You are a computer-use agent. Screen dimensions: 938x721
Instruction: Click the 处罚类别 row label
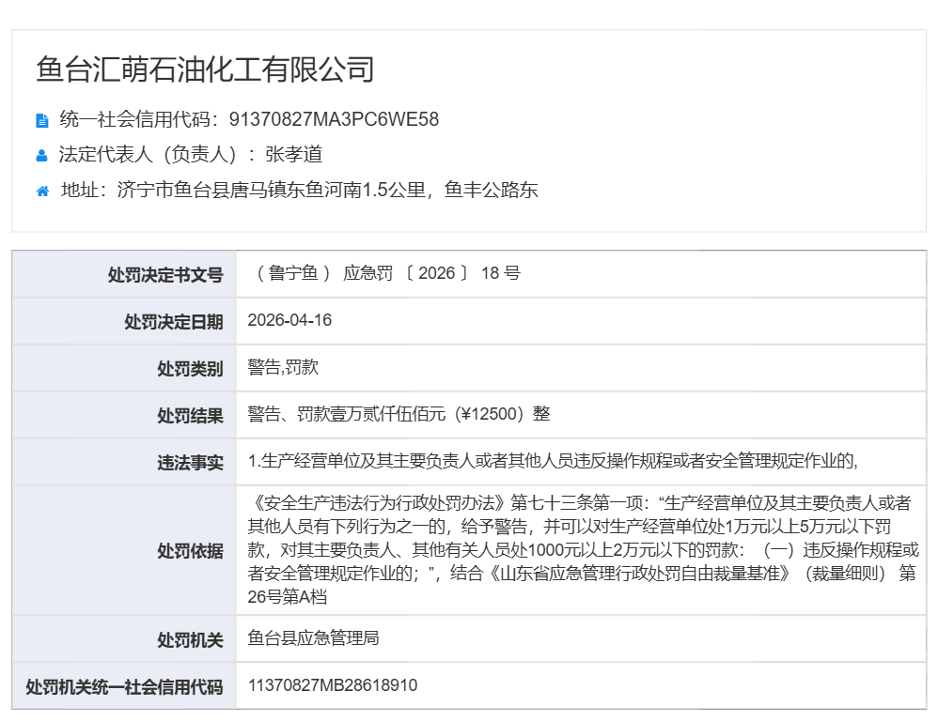190,369
